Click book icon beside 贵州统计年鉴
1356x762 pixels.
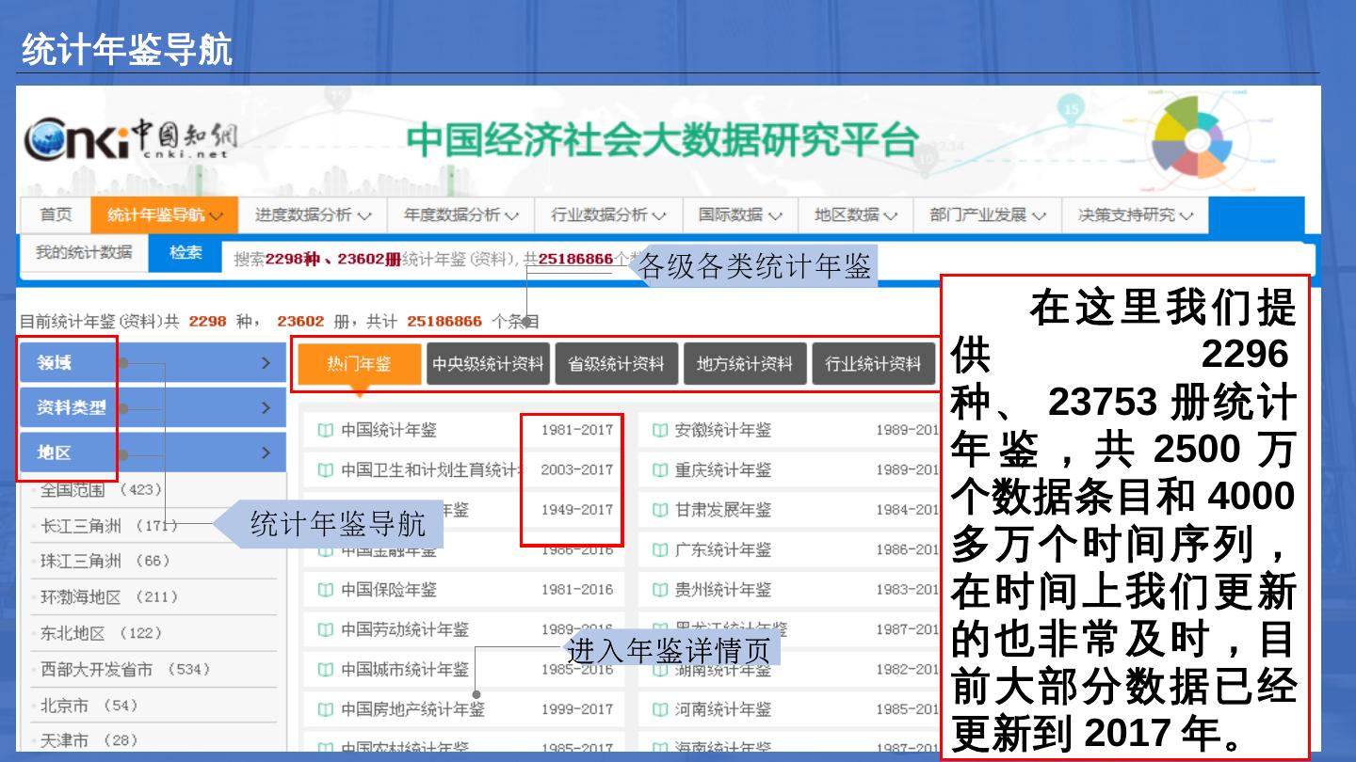tap(659, 590)
